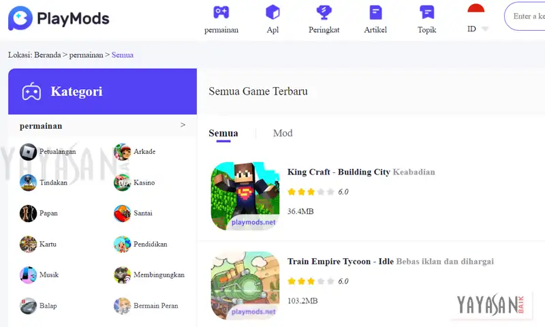The width and height of the screenshot is (545, 327).
Task: Switch to the Semua tab
Action: 223,134
